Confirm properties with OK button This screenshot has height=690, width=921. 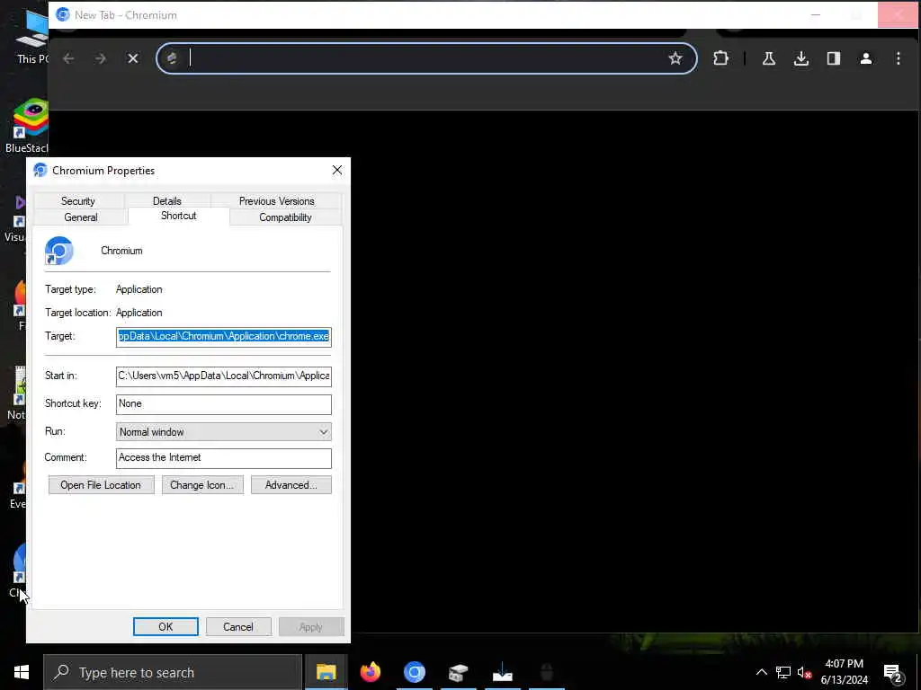click(x=165, y=626)
